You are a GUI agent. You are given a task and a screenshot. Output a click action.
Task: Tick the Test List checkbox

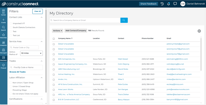(11, 35)
